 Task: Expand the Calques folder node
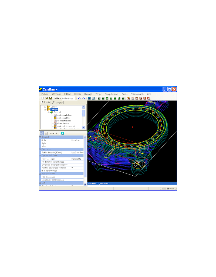tap(45, 107)
